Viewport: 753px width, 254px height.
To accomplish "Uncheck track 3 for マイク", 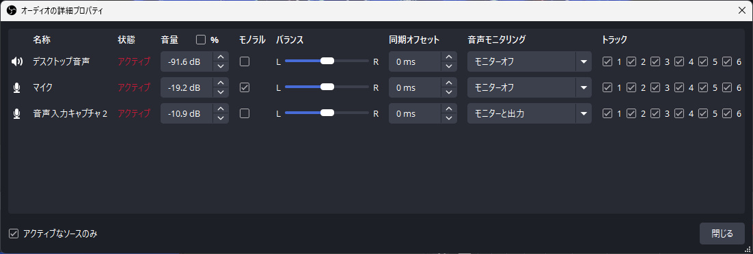I will click(655, 87).
